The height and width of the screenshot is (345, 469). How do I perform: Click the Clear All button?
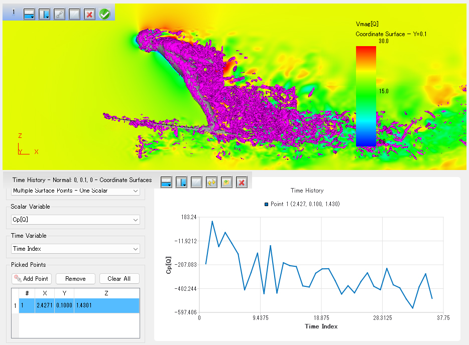(x=119, y=279)
